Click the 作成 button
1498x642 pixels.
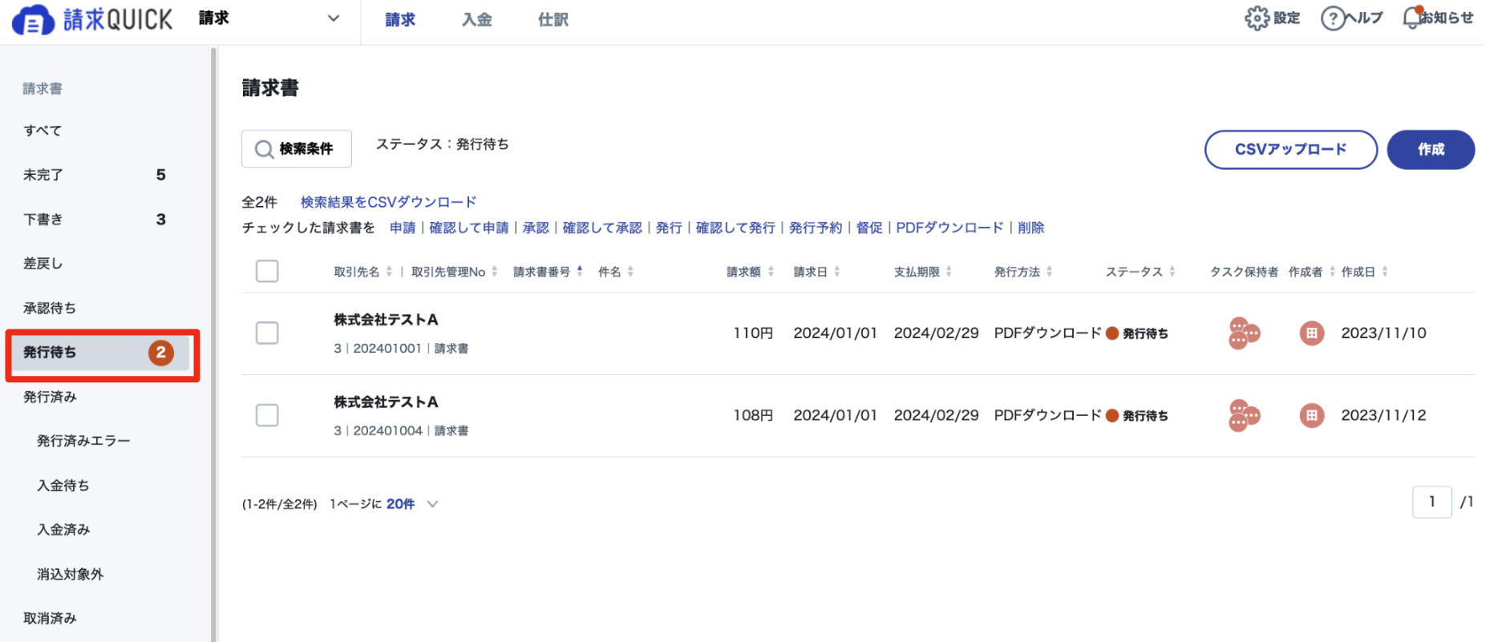tap(1431, 150)
